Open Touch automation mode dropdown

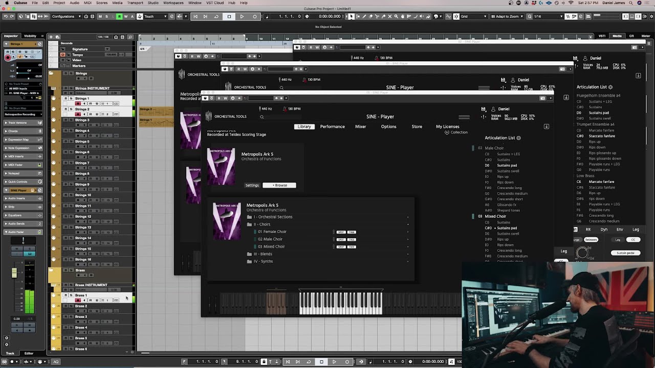pos(156,16)
